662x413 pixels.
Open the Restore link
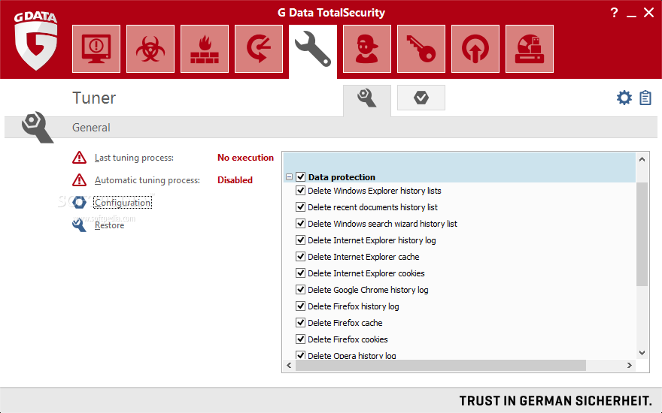point(109,225)
